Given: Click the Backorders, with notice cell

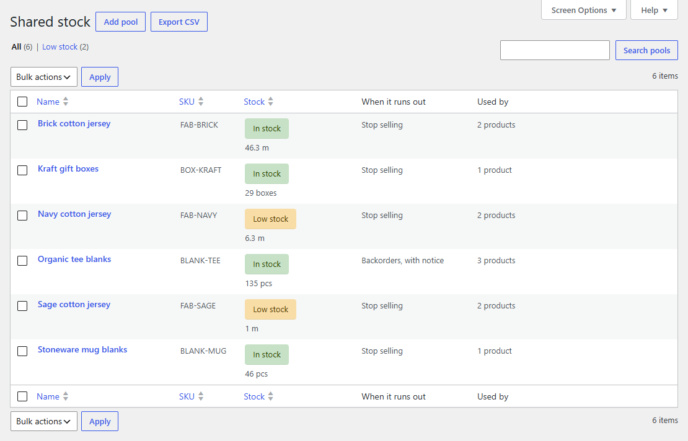Looking at the screenshot, I should pyautogui.click(x=403, y=260).
